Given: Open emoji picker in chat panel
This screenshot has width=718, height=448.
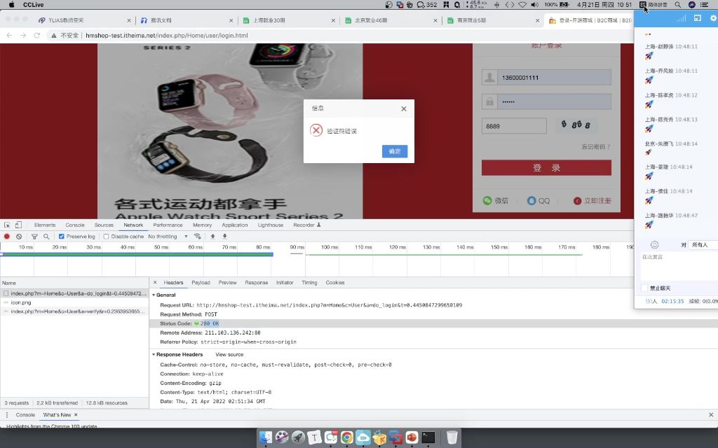Looking at the screenshot, I should (655, 245).
